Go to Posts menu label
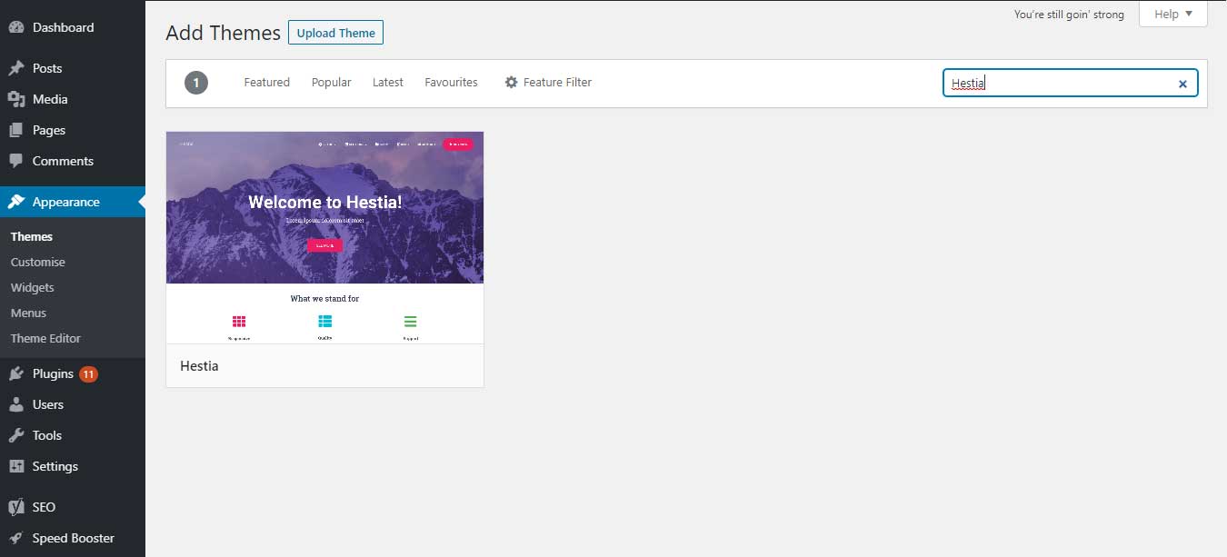This screenshot has width=1227, height=557. [47, 68]
